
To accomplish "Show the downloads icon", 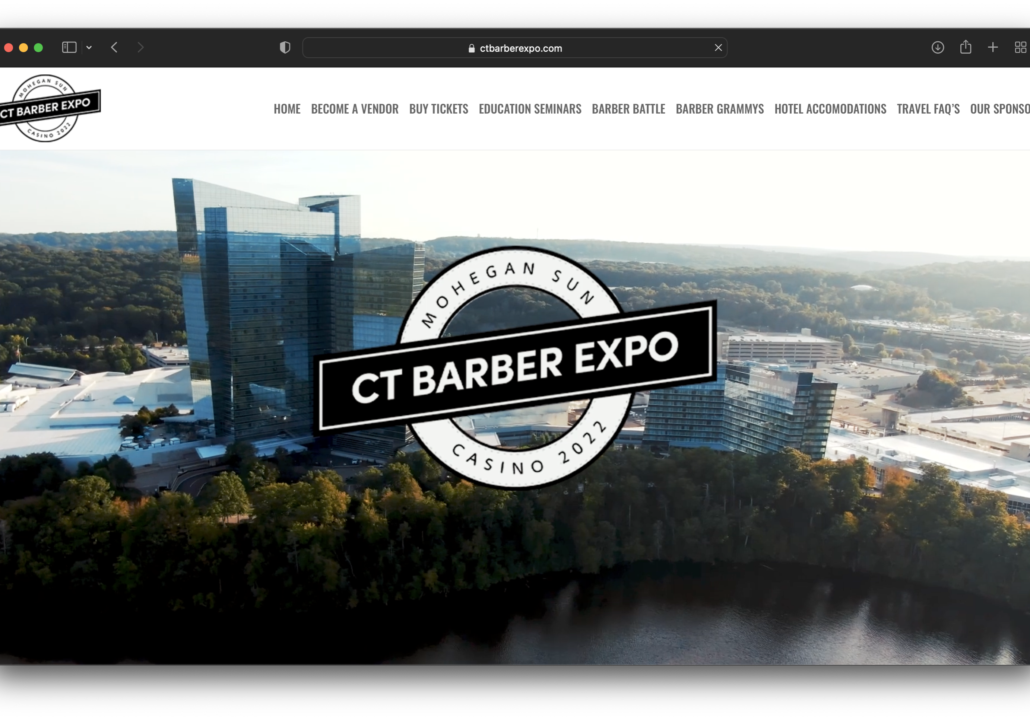I will [x=938, y=48].
